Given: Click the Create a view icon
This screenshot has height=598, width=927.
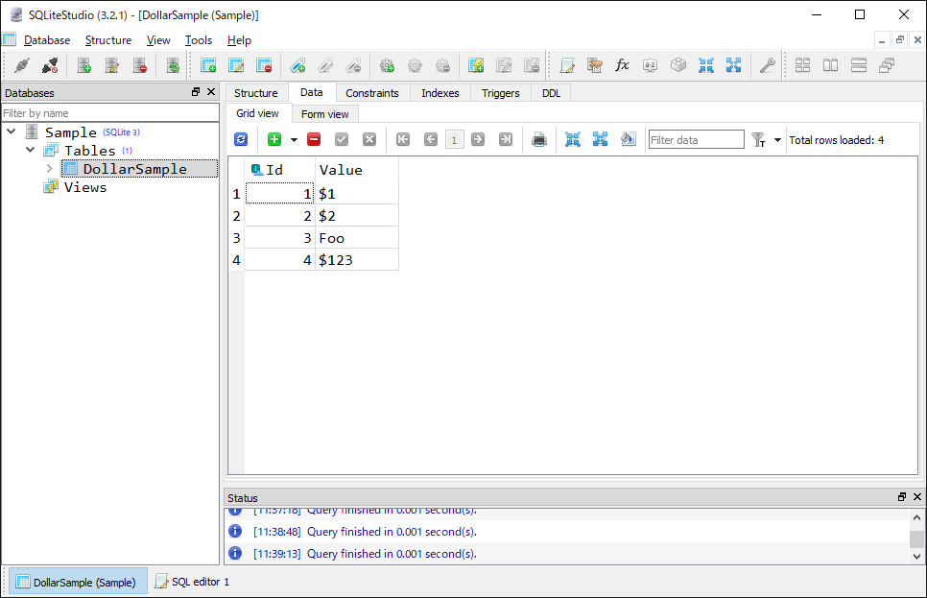Looking at the screenshot, I should (476, 65).
